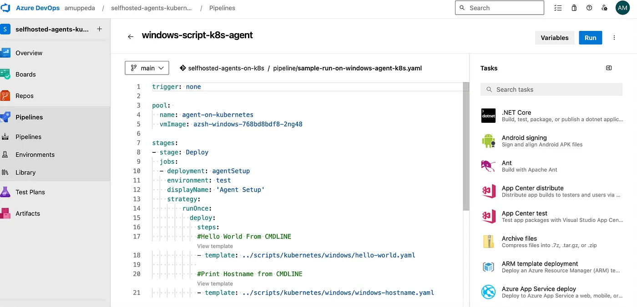Go back using the left arrow icon
637x307 pixels.
coord(131,36)
